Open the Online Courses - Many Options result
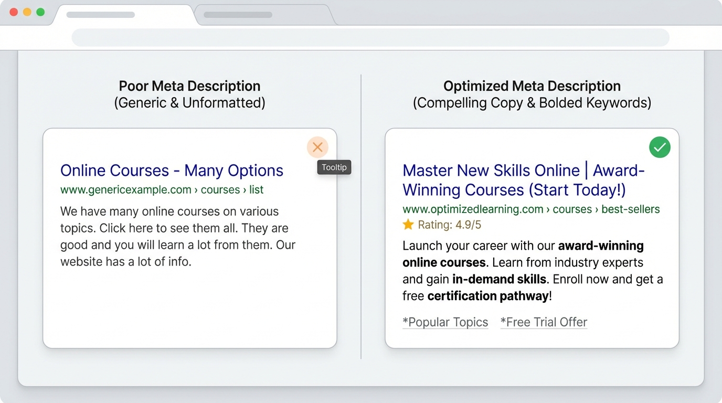 [172, 170]
